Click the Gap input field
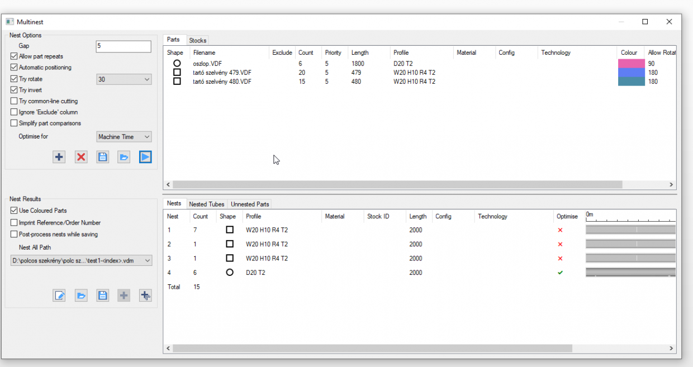 tap(123, 46)
